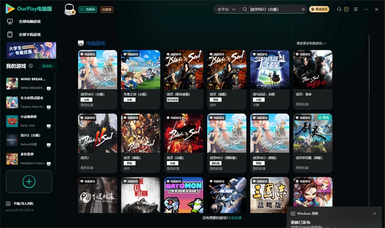Image resolution: width=385 pixels, height=228 pixels.
Task: Select the Party Club game icon
Action: (12, 121)
